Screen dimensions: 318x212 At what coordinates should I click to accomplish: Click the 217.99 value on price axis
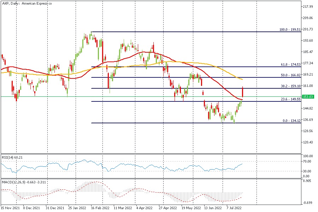(308, 7)
